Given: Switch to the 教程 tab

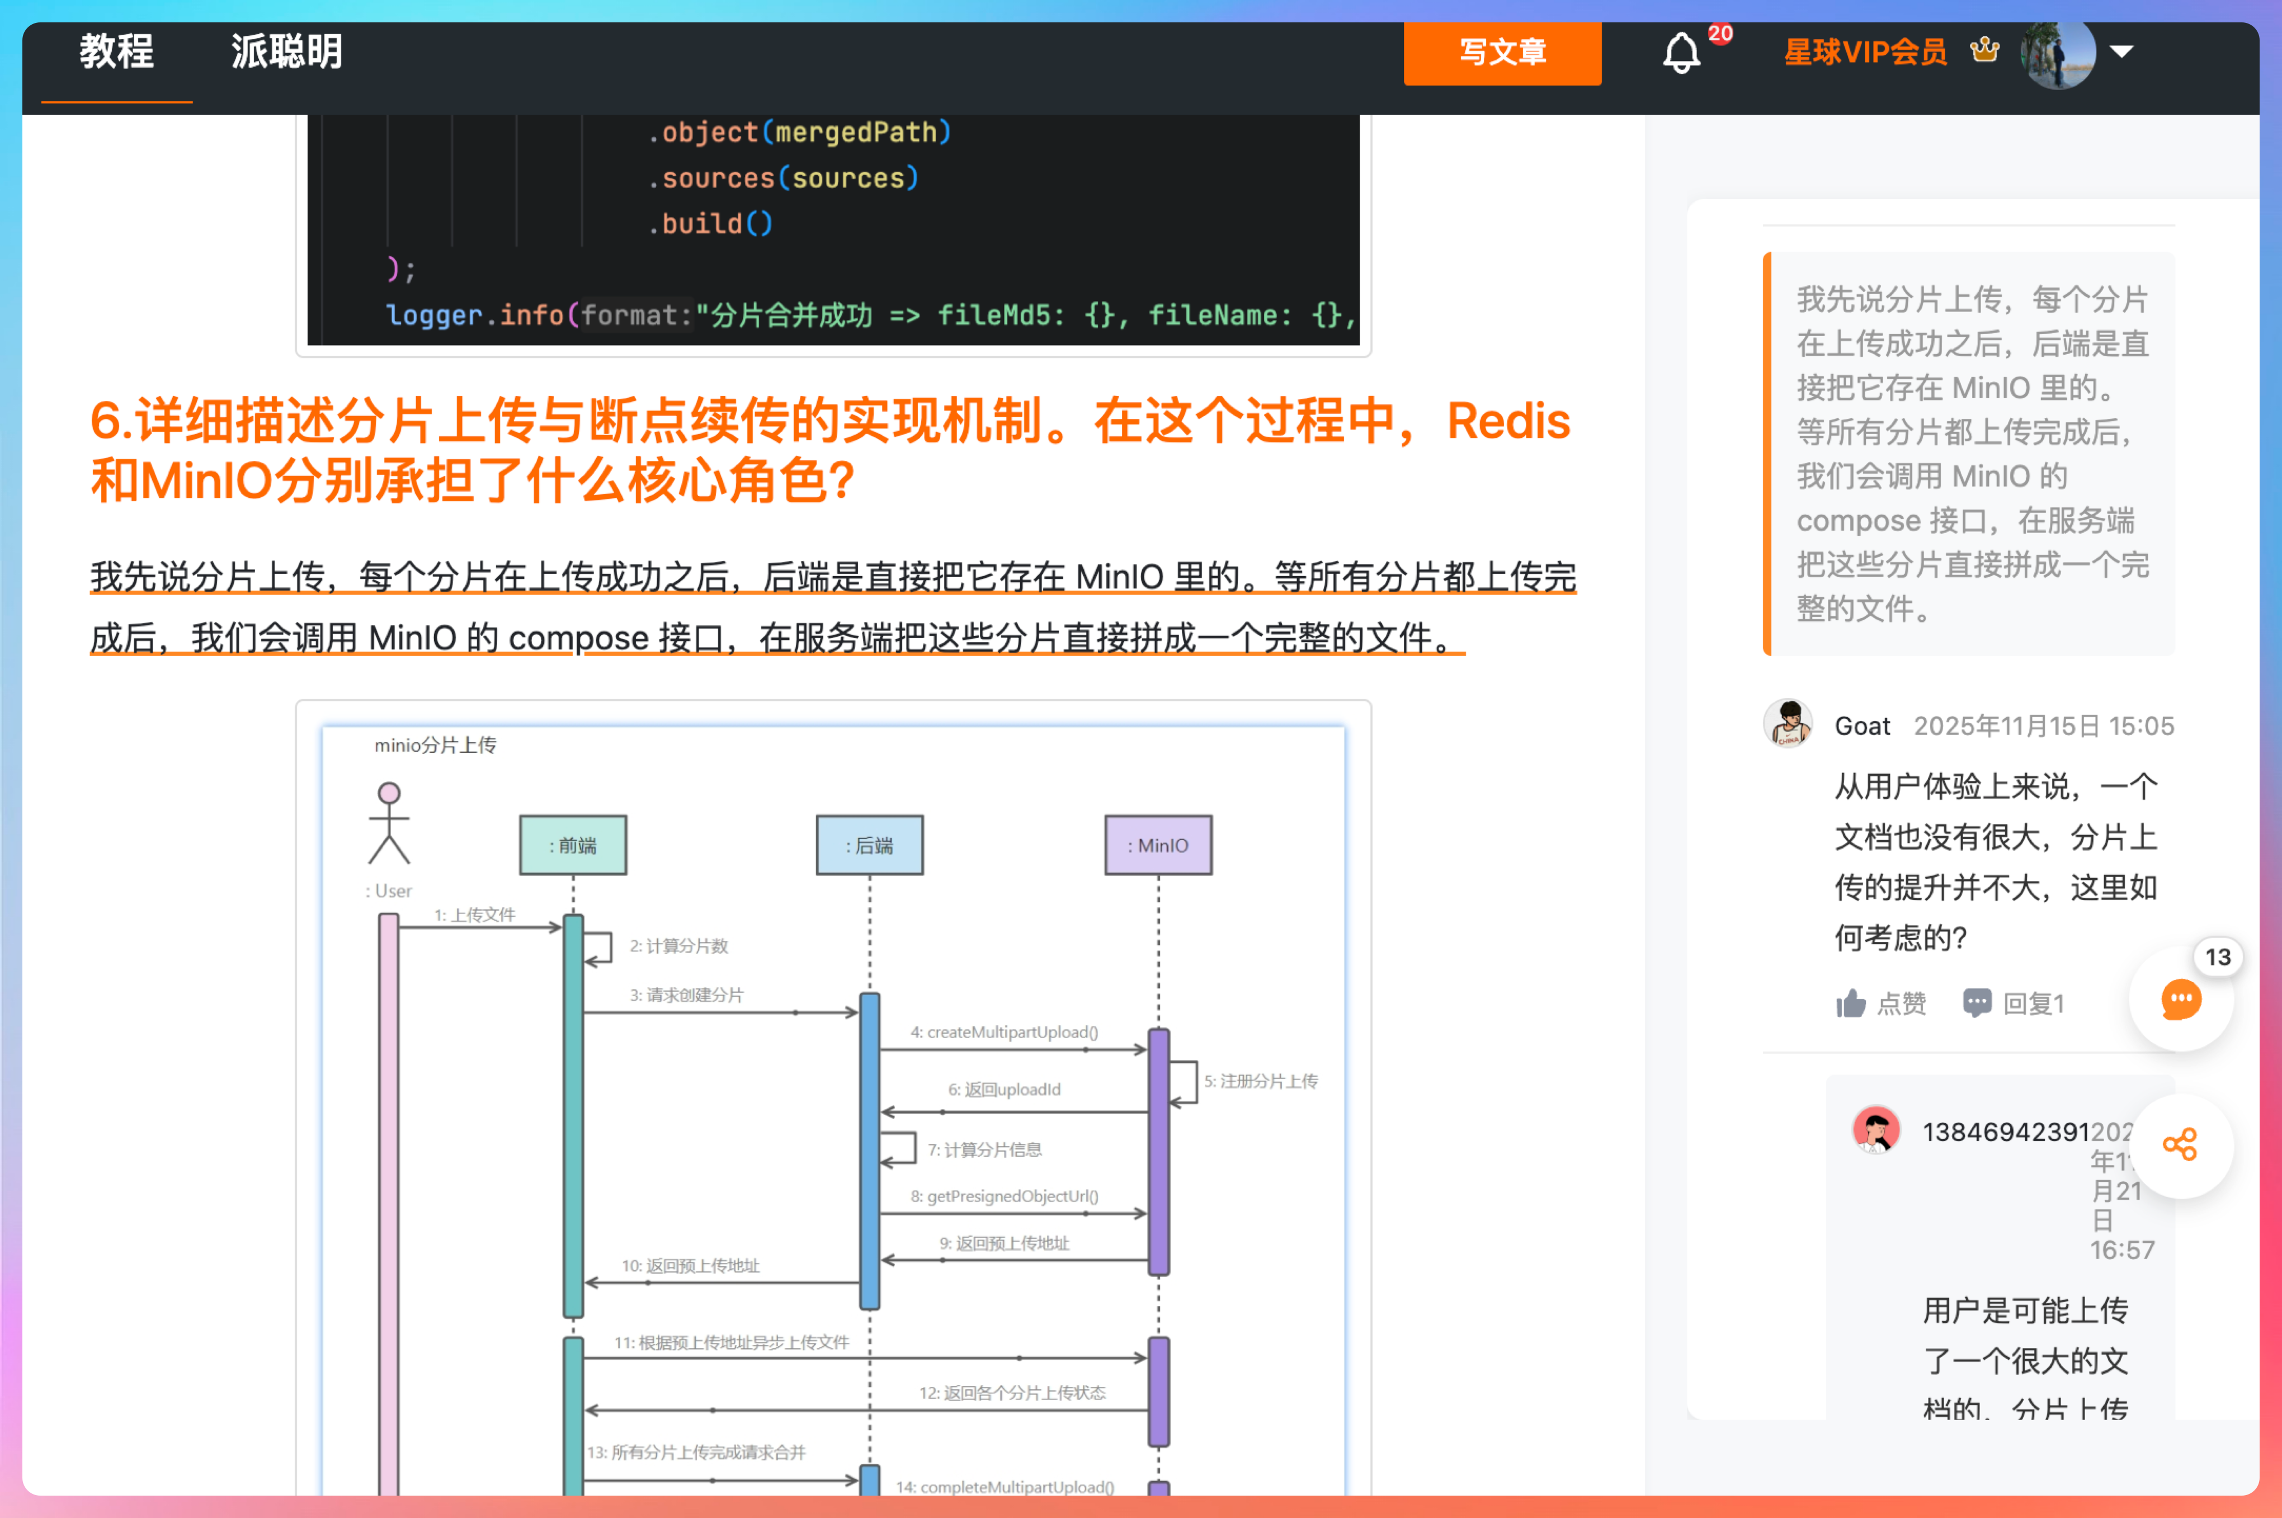Looking at the screenshot, I should coord(116,52).
